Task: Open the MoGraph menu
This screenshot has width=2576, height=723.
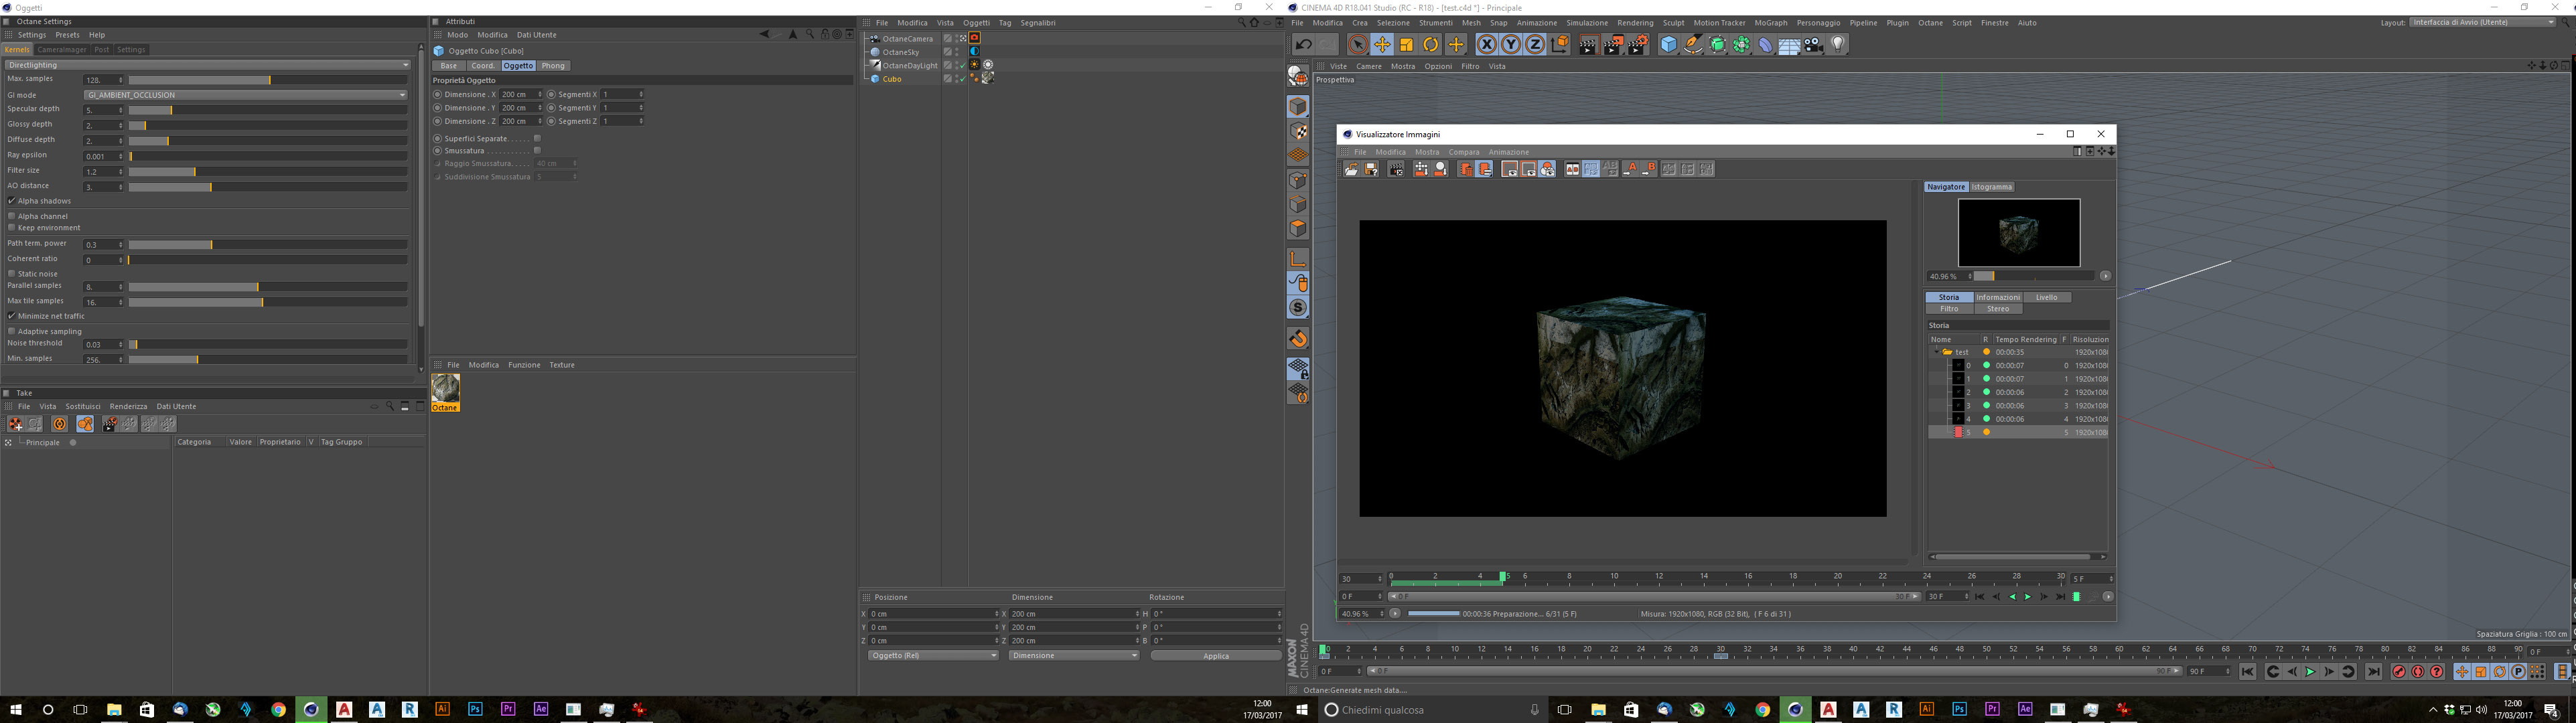Action: [1770, 22]
